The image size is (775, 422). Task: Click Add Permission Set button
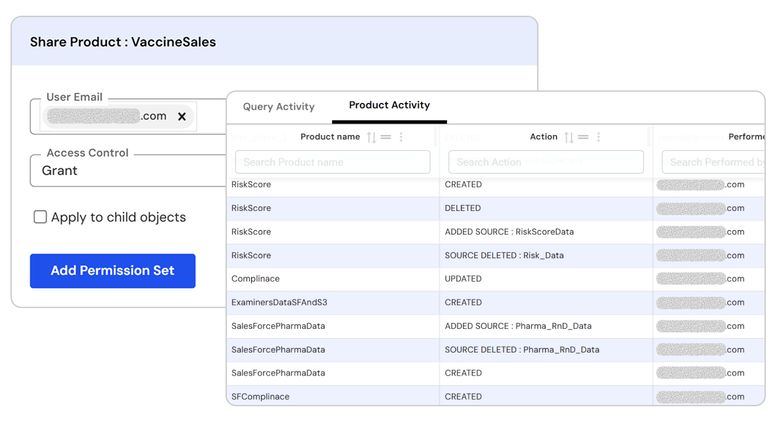(x=113, y=271)
